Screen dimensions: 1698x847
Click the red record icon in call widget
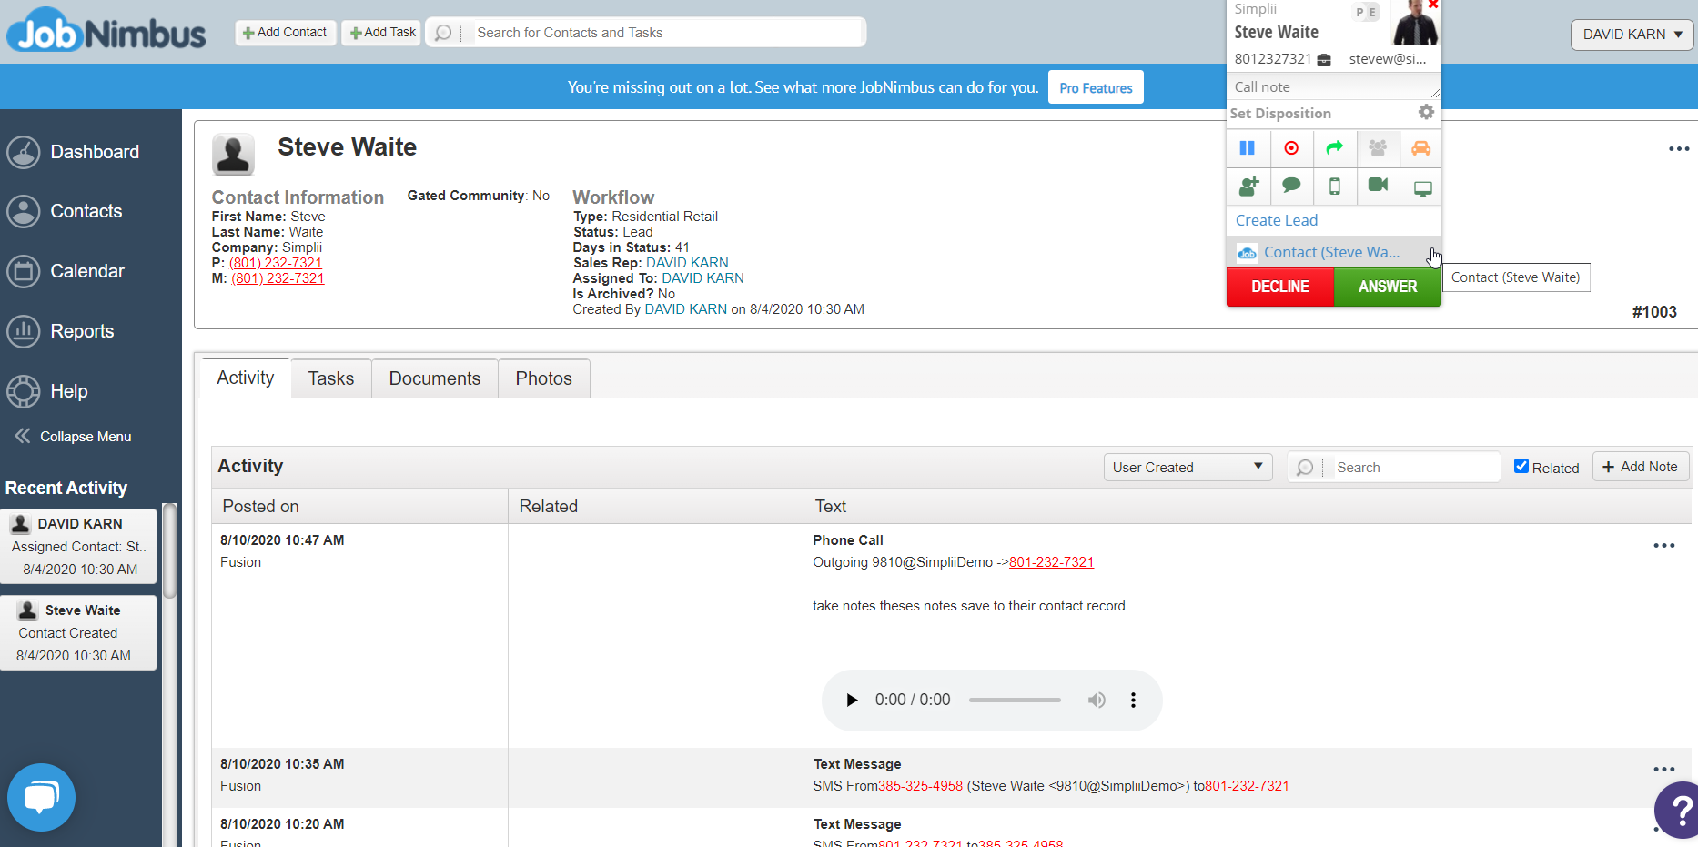(x=1291, y=148)
